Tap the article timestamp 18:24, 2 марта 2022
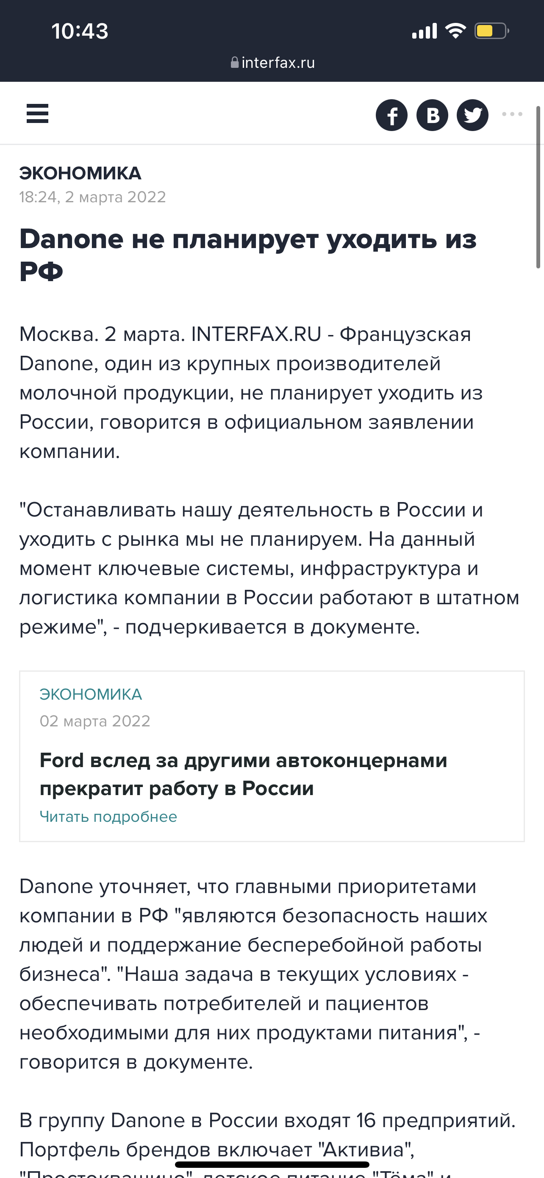The image size is (544, 1178). pos(93,197)
